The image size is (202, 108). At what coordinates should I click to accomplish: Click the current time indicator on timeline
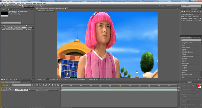click(120, 86)
